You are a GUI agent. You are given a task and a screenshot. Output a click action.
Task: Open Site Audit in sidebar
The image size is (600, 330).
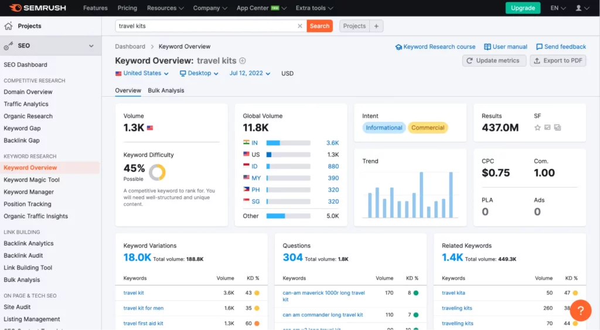pos(17,307)
